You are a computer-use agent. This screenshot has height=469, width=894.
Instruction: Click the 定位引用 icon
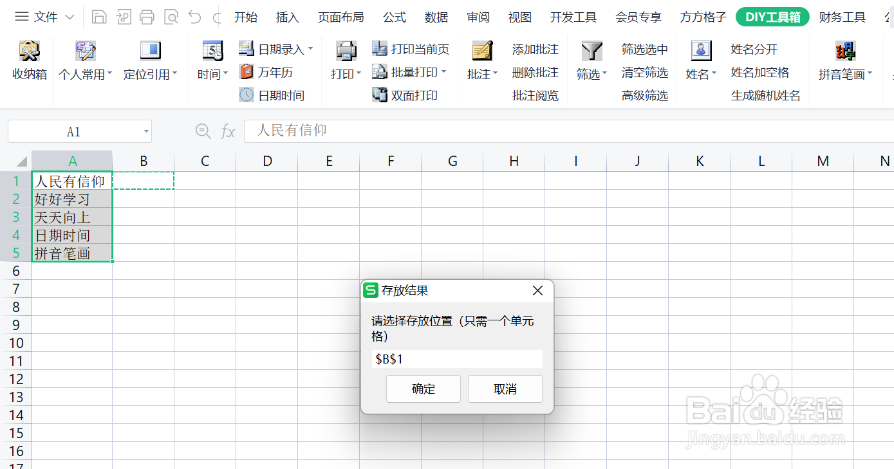point(150,51)
